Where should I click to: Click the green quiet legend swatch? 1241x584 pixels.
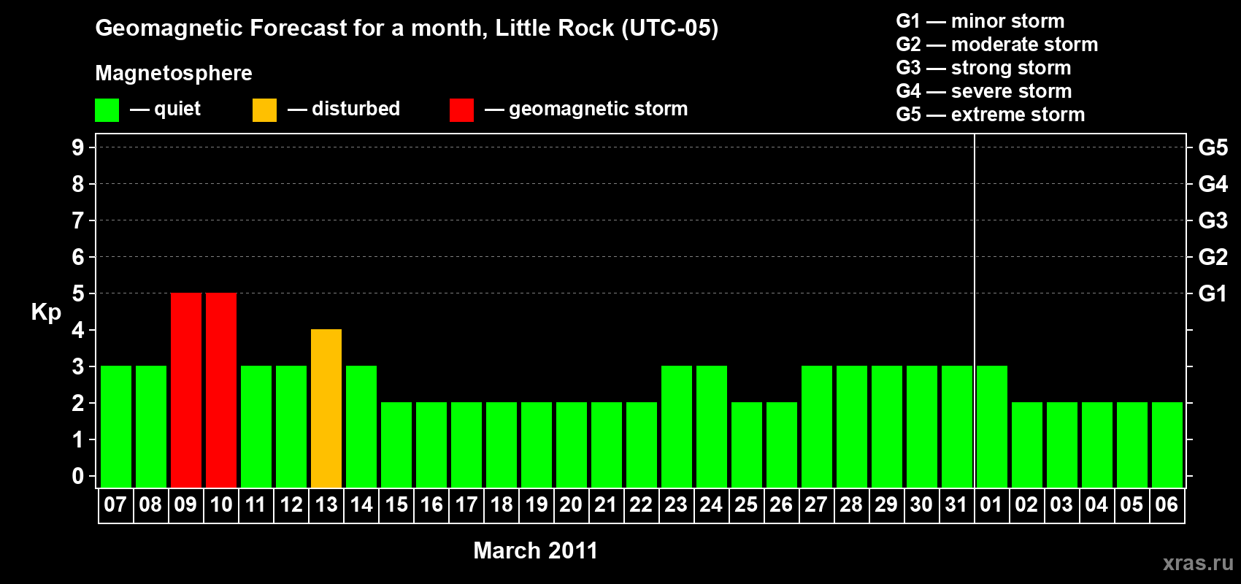pyautogui.click(x=107, y=110)
